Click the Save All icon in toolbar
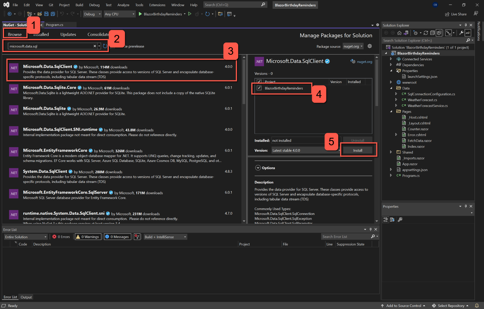This screenshot has width=484, height=309. pyautogui.click(x=53, y=14)
